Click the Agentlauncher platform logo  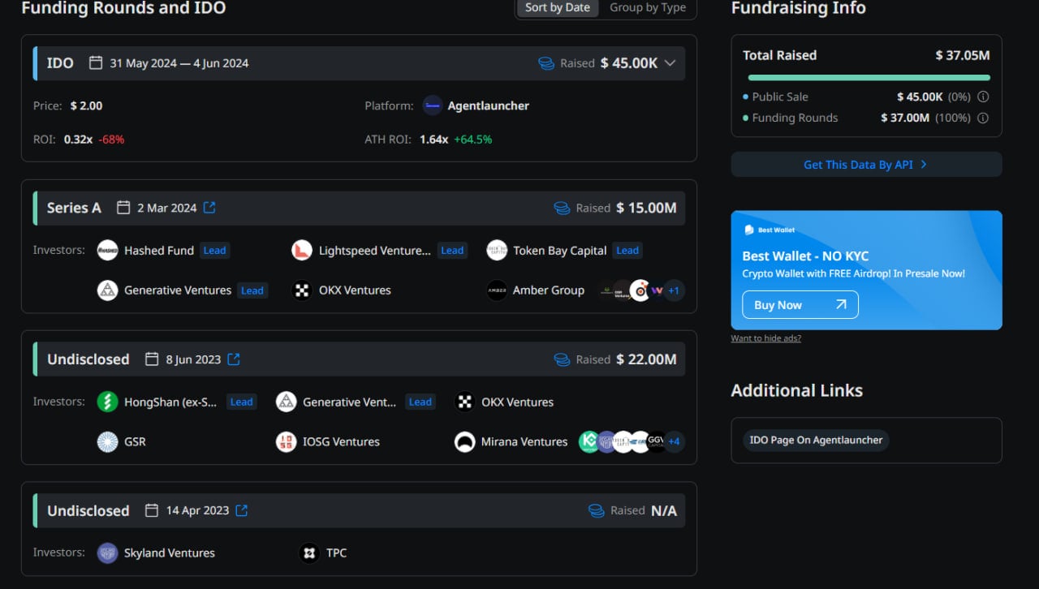pyautogui.click(x=433, y=105)
